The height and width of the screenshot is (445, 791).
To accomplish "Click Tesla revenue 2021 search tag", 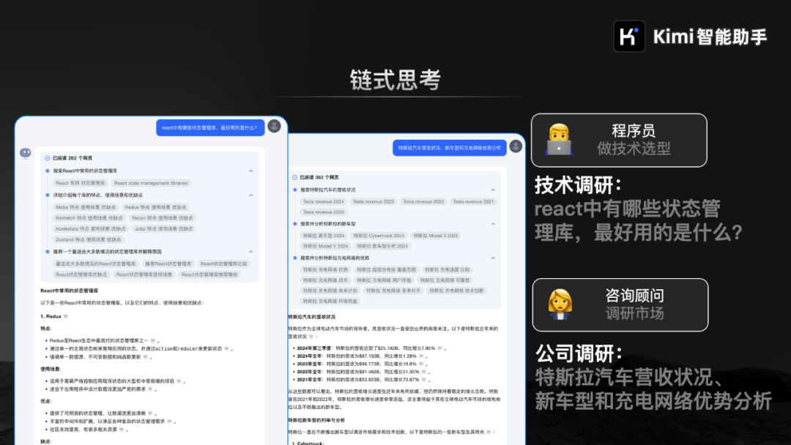I will tap(473, 201).
